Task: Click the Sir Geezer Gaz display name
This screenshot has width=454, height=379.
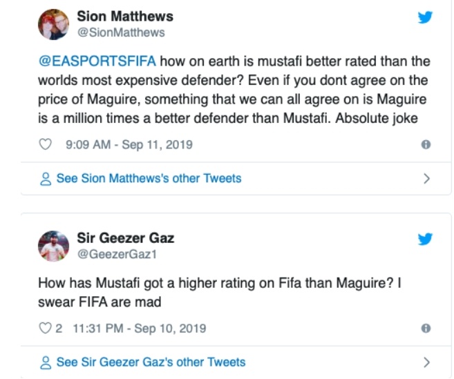Action: pyautogui.click(x=125, y=238)
